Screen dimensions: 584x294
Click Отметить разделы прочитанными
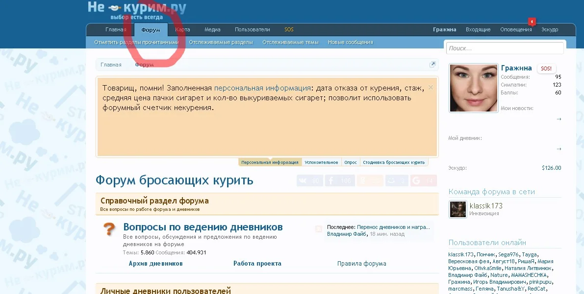[137, 42]
